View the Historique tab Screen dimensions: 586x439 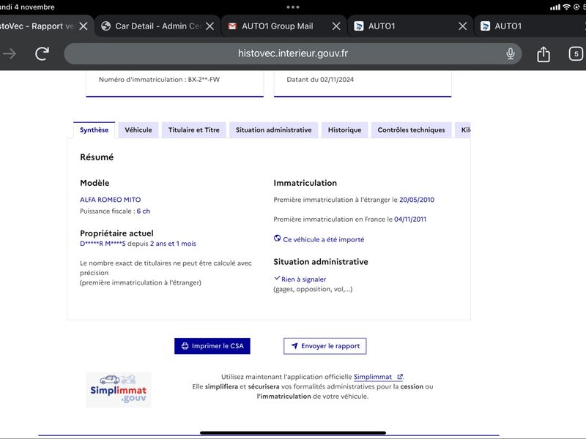[x=344, y=130]
